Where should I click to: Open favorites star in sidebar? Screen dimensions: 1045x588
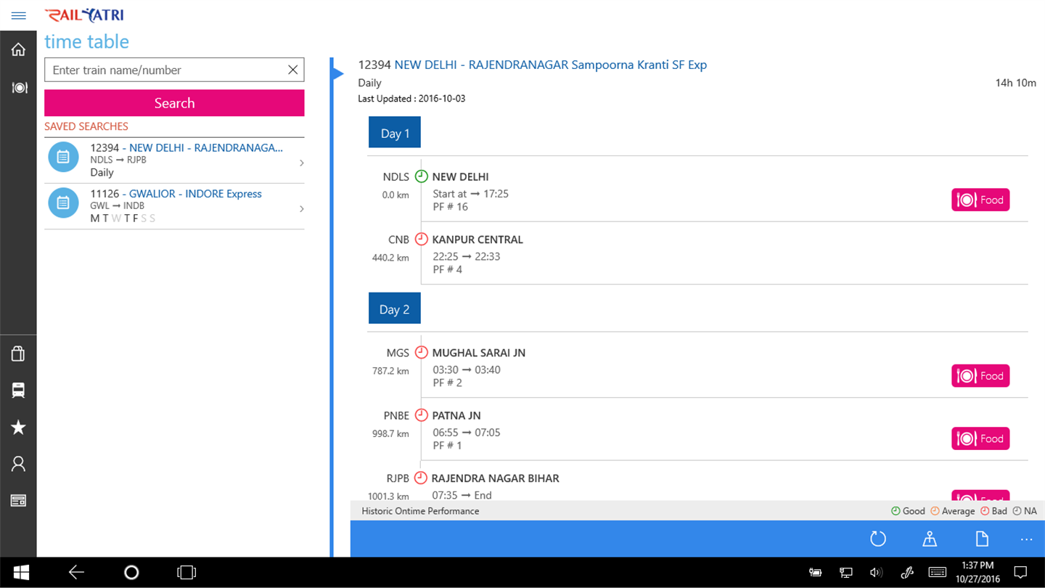pyautogui.click(x=18, y=428)
